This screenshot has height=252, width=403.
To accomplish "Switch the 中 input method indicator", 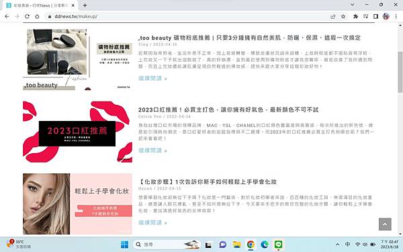I will coord(347,245).
